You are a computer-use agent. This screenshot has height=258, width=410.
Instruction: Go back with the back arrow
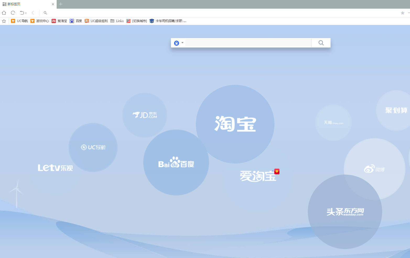[33, 13]
